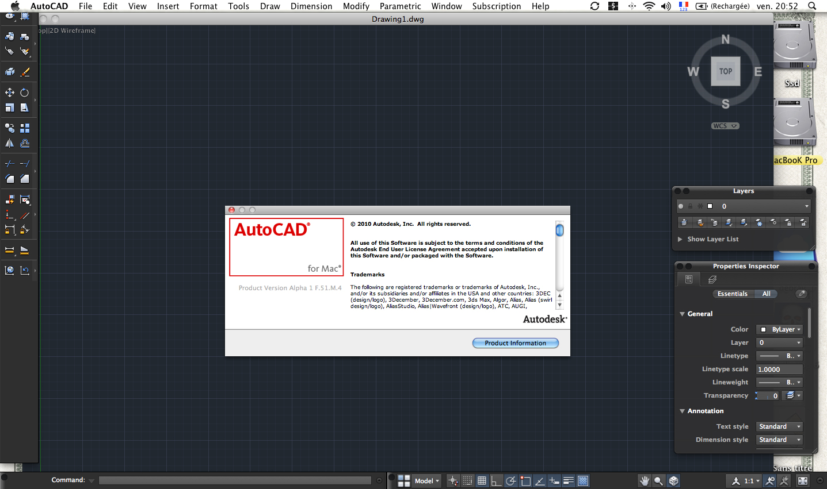Open the Linetype dropdown in Properties Inspector
Image resolution: width=827 pixels, height=489 pixels.
point(779,356)
